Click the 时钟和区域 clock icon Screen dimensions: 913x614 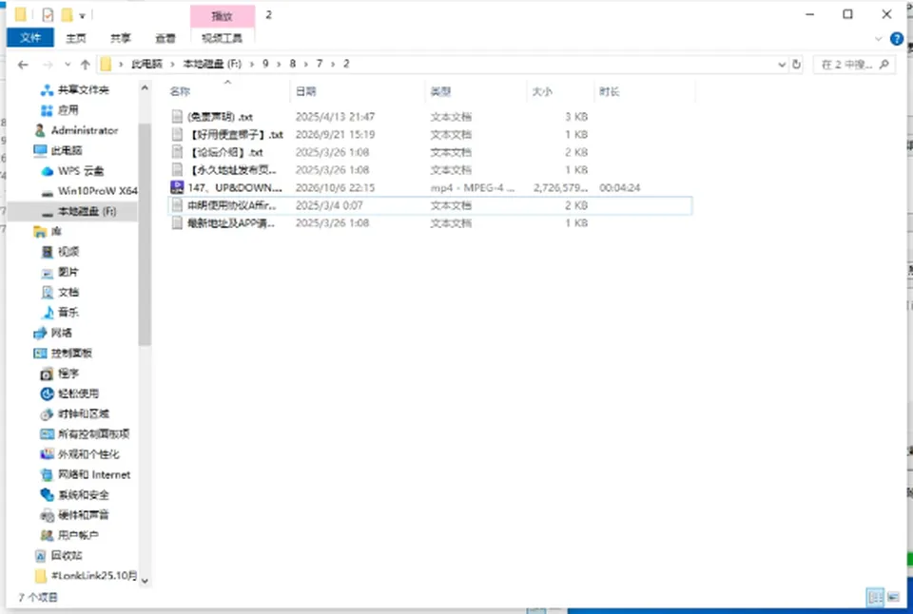48,414
